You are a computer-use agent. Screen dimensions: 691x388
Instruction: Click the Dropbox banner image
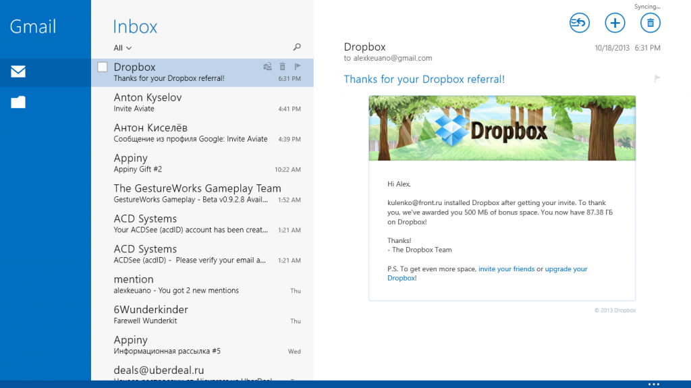(502, 128)
